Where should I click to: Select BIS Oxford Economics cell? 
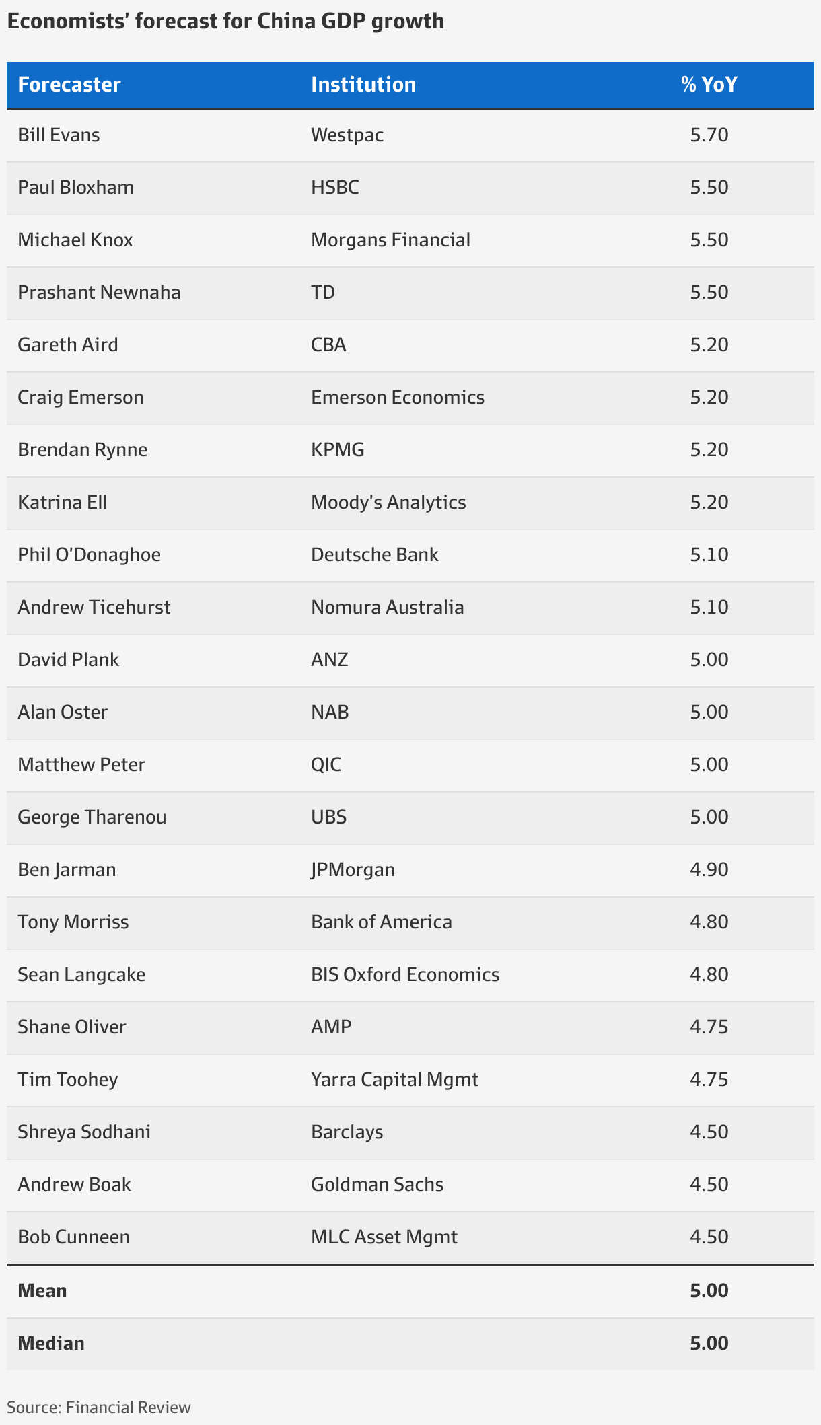point(405,975)
